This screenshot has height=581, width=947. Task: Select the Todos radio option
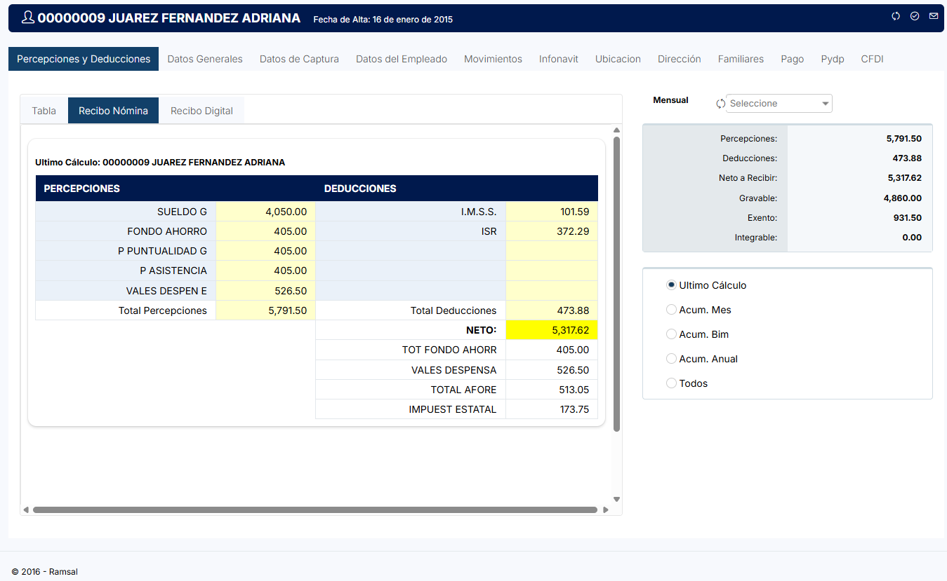point(672,383)
